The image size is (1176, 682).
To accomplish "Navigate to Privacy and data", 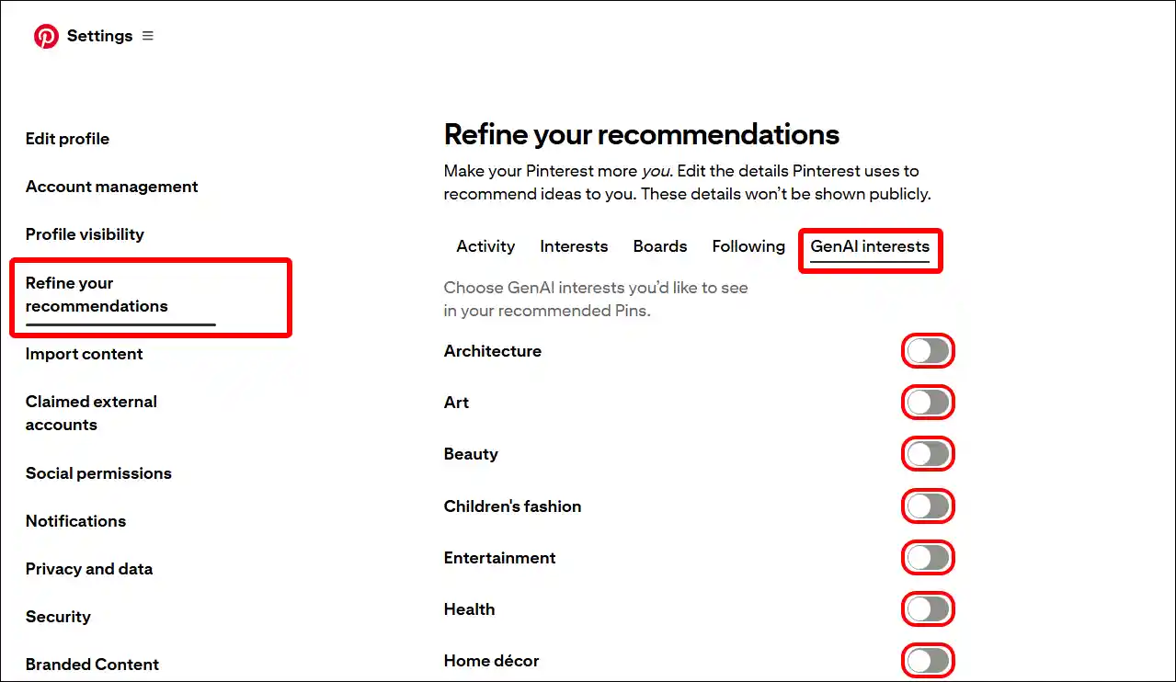I will 89,569.
